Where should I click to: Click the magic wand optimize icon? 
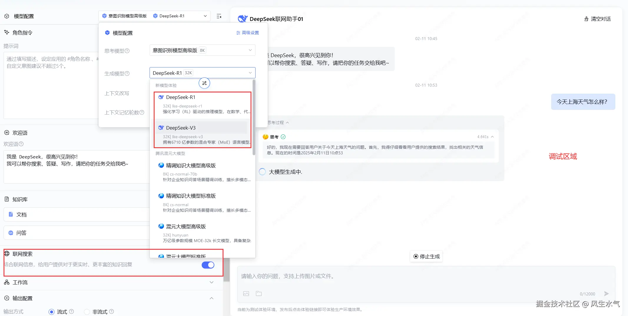tap(204, 83)
